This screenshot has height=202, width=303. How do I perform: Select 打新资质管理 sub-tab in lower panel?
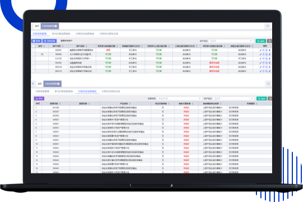(x=42, y=91)
